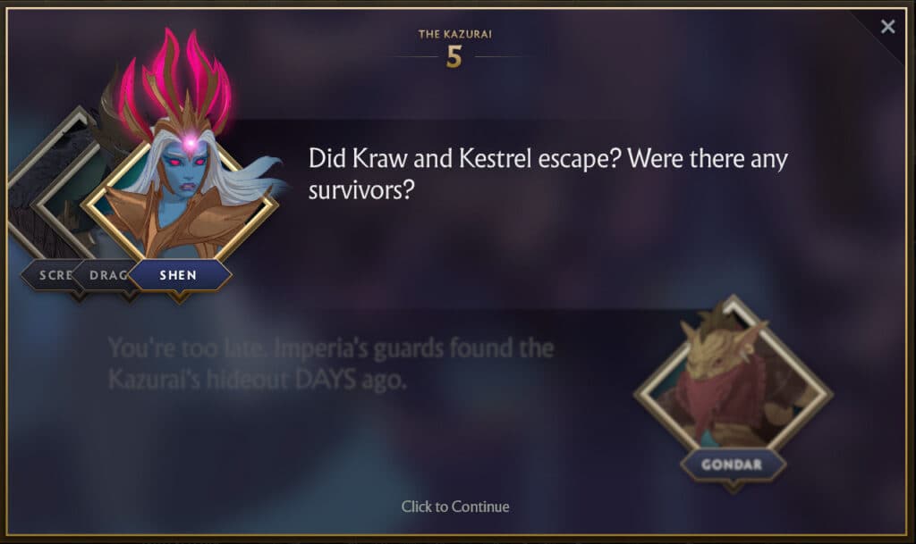This screenshot has width=916, height=544.
Task: Close the dialogue window with X
Action: point(887,26)
